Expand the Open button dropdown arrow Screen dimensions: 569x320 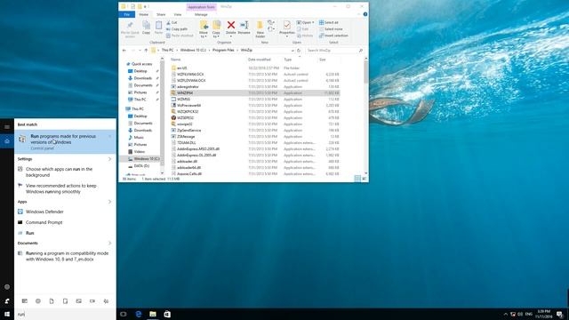(x=313, y=22)
